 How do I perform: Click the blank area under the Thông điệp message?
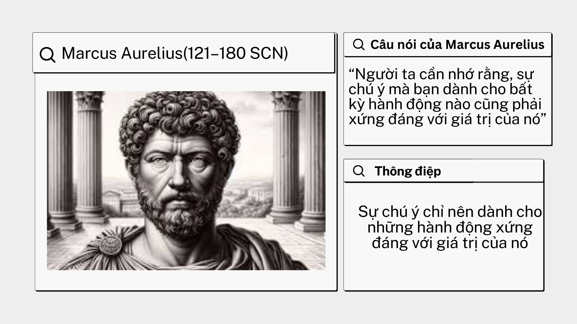click(x=444, y=270)
